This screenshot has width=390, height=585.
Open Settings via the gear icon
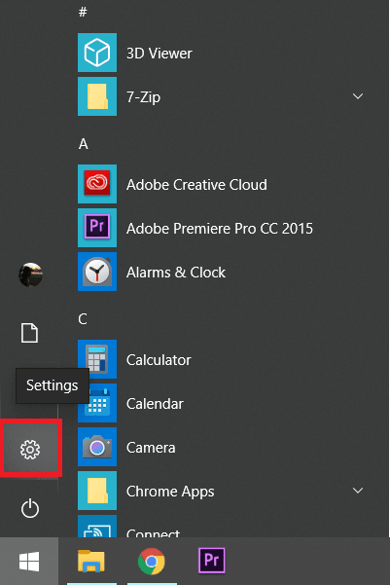[x=30, y=449]
